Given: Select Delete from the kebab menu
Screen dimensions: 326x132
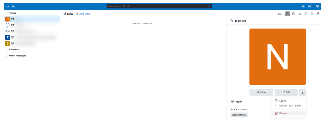Looking at the screenshot, I should click(283, 113).
